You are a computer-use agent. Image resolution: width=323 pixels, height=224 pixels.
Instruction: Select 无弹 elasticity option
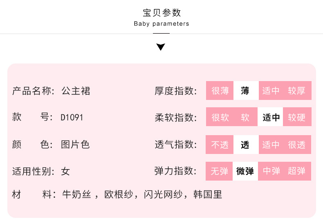[220, 171]
